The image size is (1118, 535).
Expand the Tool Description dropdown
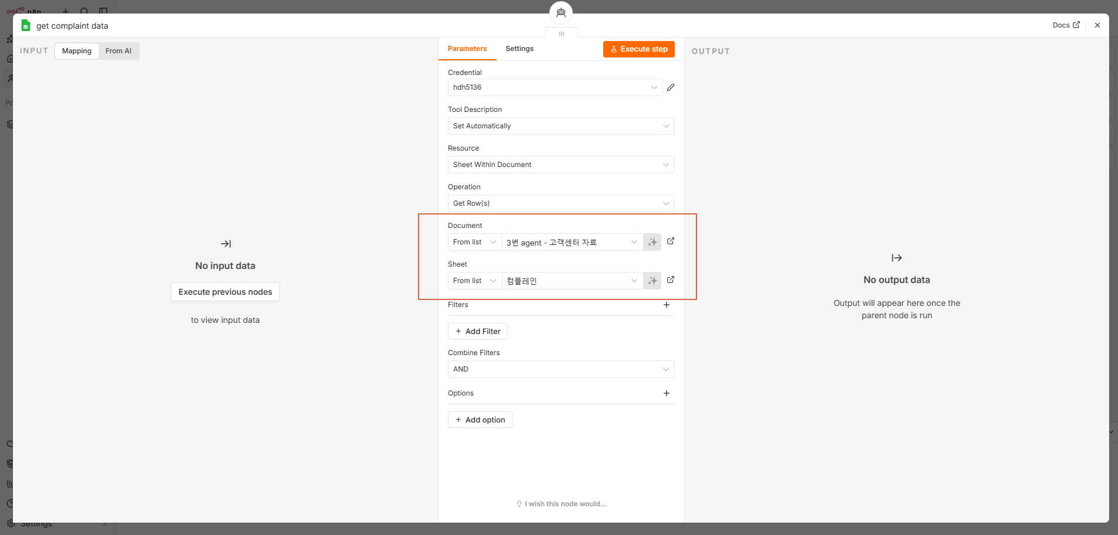(561, 126)
